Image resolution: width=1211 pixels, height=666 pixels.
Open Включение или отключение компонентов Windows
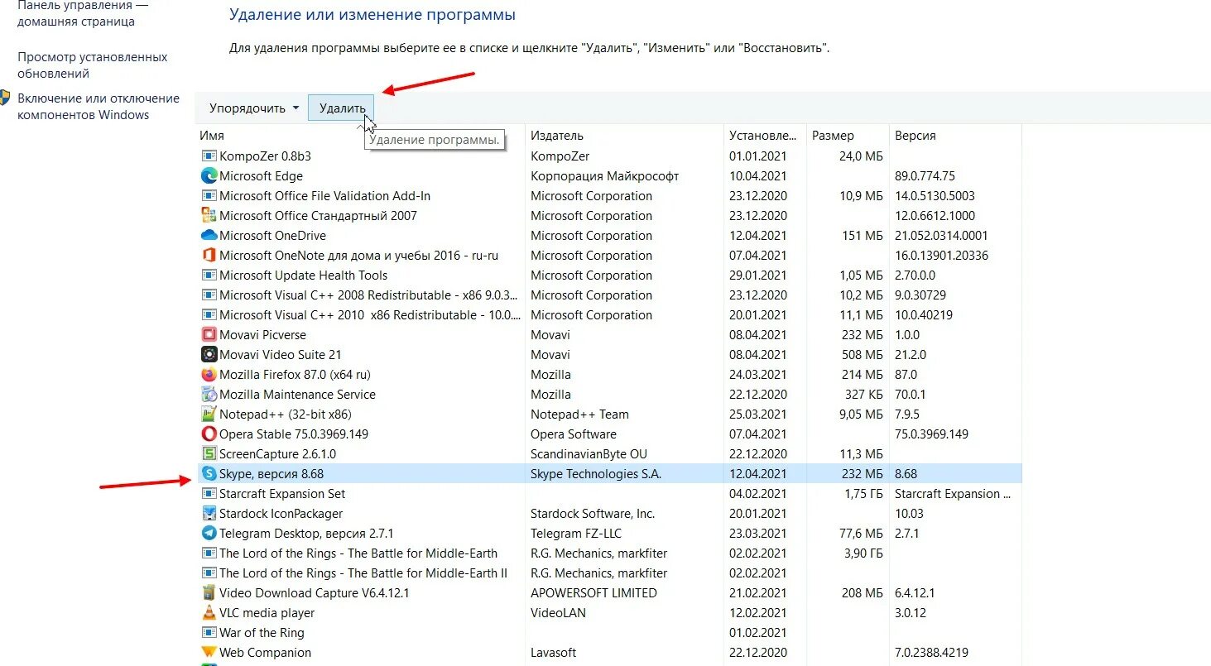[99, 107]
